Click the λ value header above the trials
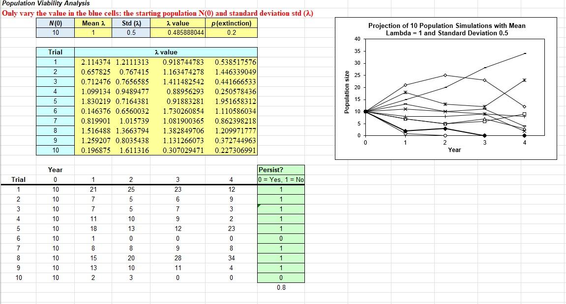This screenshot has width=566, height=304. click(166, 52)
